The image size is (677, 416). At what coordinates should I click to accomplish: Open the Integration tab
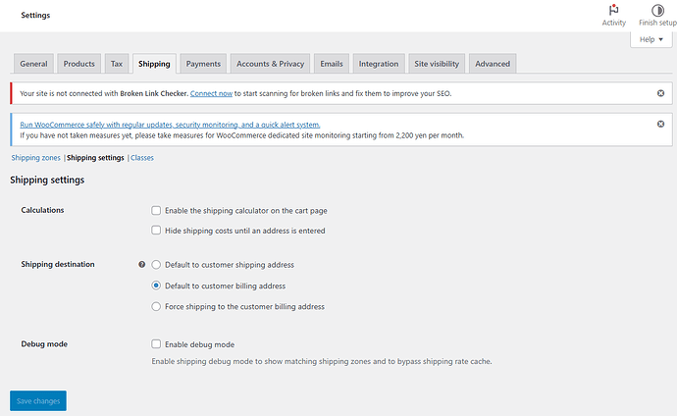tap(379, 64)
